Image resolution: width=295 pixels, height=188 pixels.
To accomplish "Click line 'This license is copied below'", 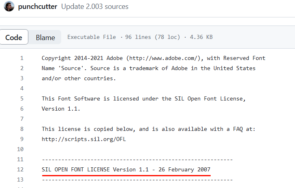I will pyautogui.click(x=148, y=129).
